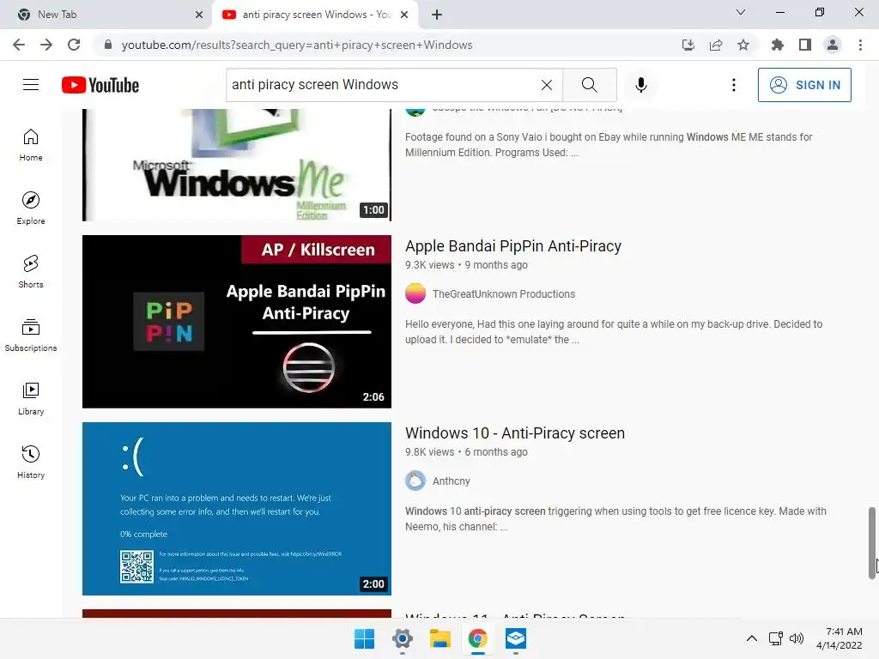Open Chrome three-dot menu
Screen dimensions: 879x659
click(x=860, y=45)
